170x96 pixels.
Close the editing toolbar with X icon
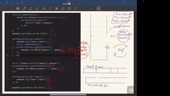[129, 3]
